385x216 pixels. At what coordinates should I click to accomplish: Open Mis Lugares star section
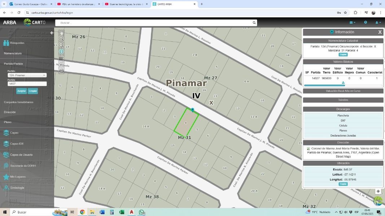(14, 176)
